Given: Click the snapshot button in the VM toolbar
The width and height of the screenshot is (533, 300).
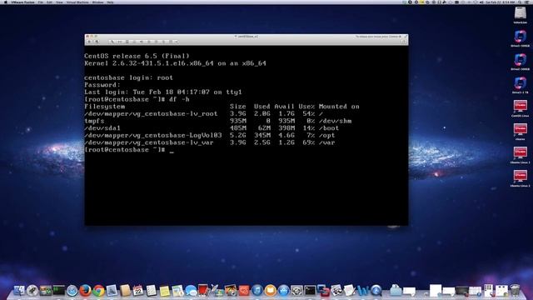Looking at the screenshot, I should pyautogui.click(x=97, y=42).
